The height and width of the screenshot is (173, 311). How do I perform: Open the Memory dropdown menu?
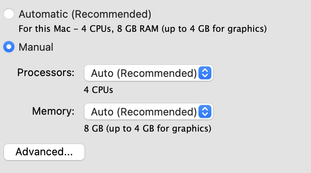coord(148,111)
